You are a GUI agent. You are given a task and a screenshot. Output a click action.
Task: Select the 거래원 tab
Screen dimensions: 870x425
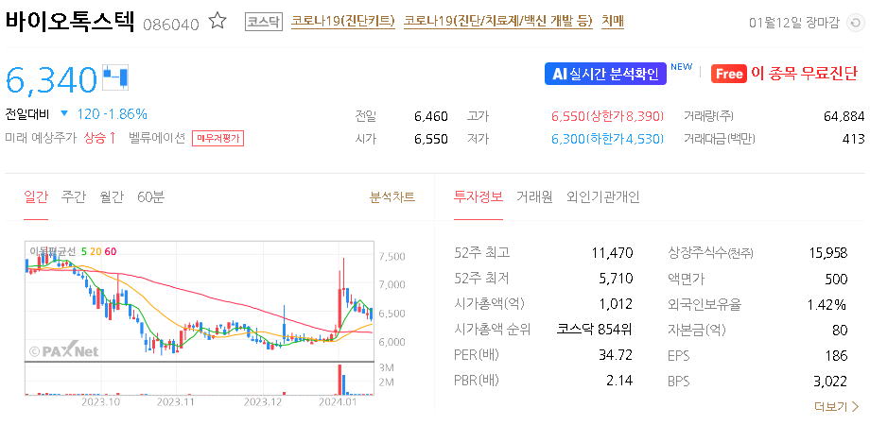534,196
